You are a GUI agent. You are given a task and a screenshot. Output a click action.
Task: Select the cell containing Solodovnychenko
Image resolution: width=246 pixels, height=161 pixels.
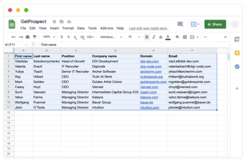pyautogui.click(x=47, y=61)
